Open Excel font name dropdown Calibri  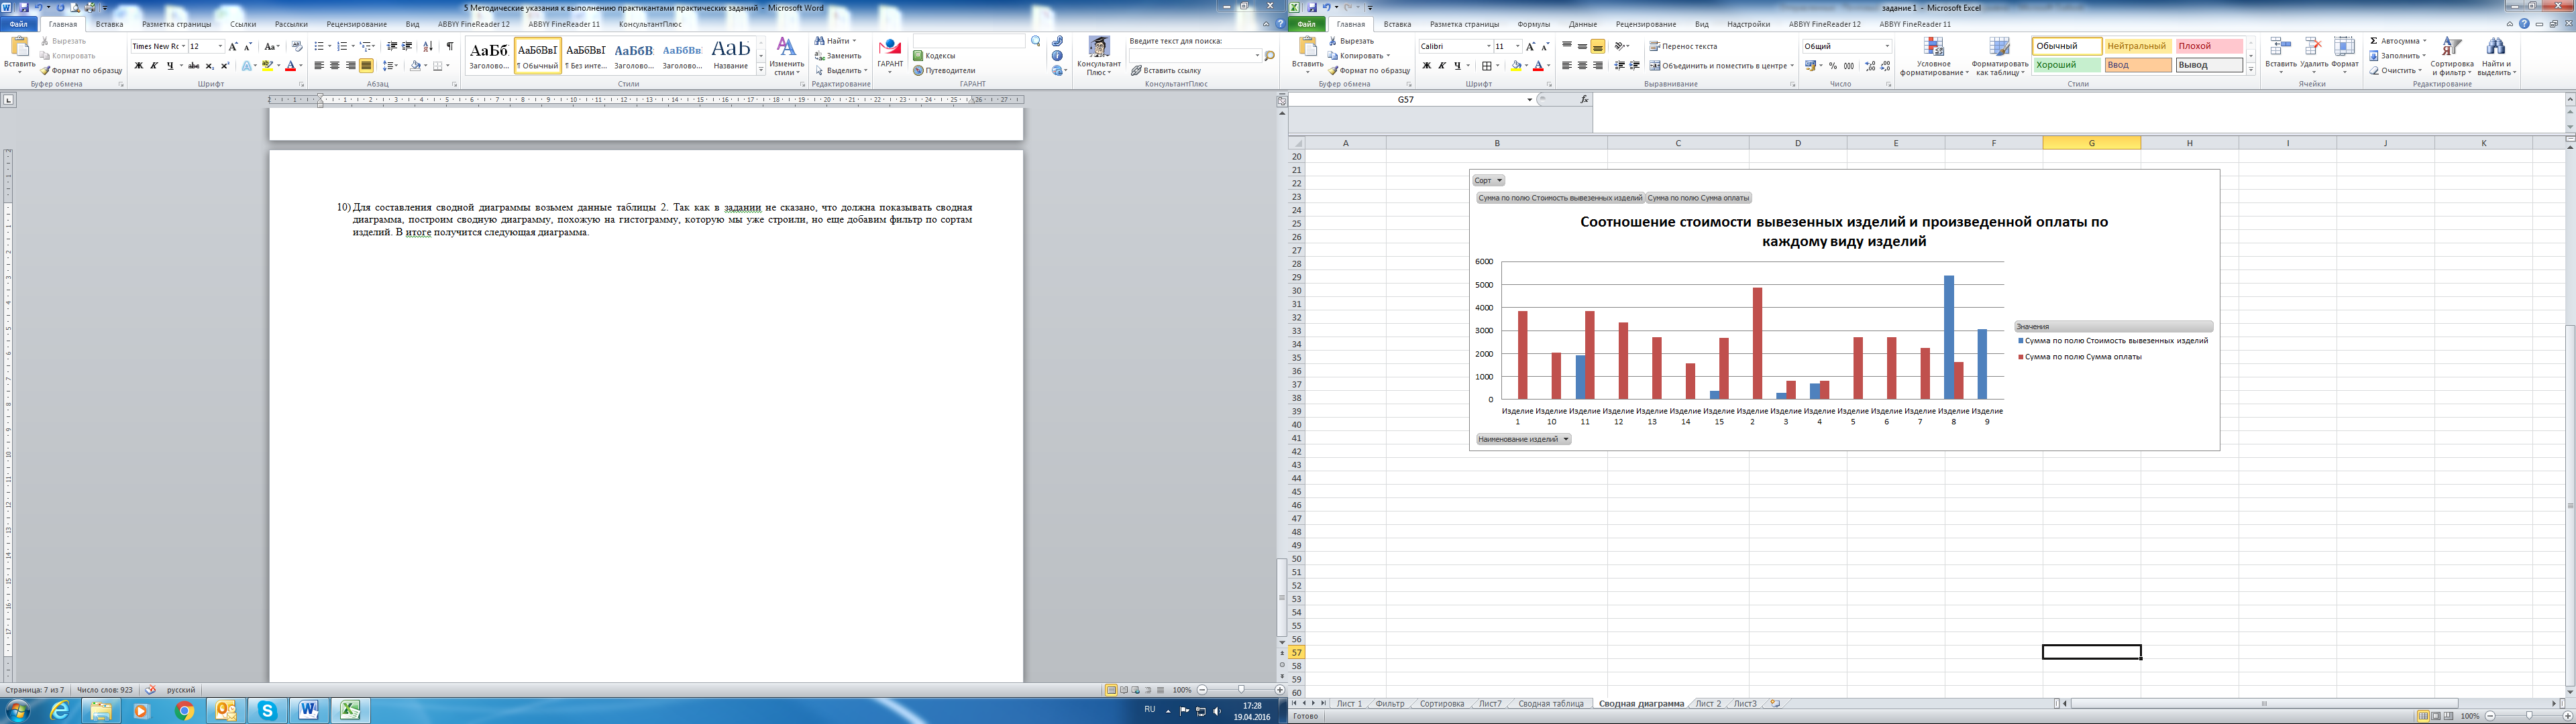(1488, 46)
